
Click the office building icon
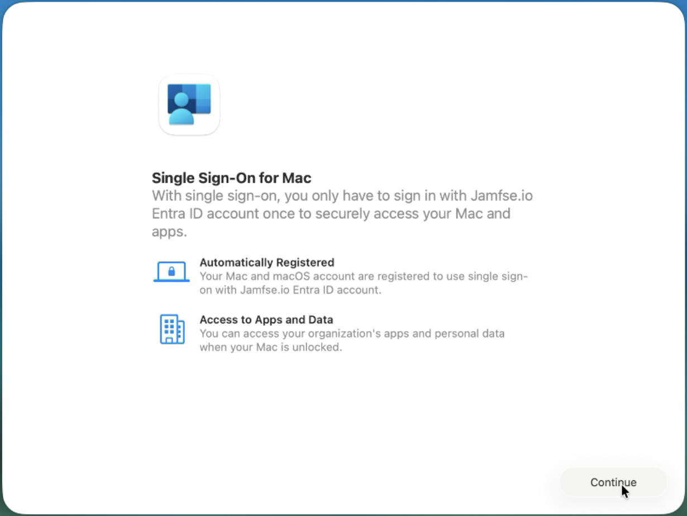click(172, 329)
